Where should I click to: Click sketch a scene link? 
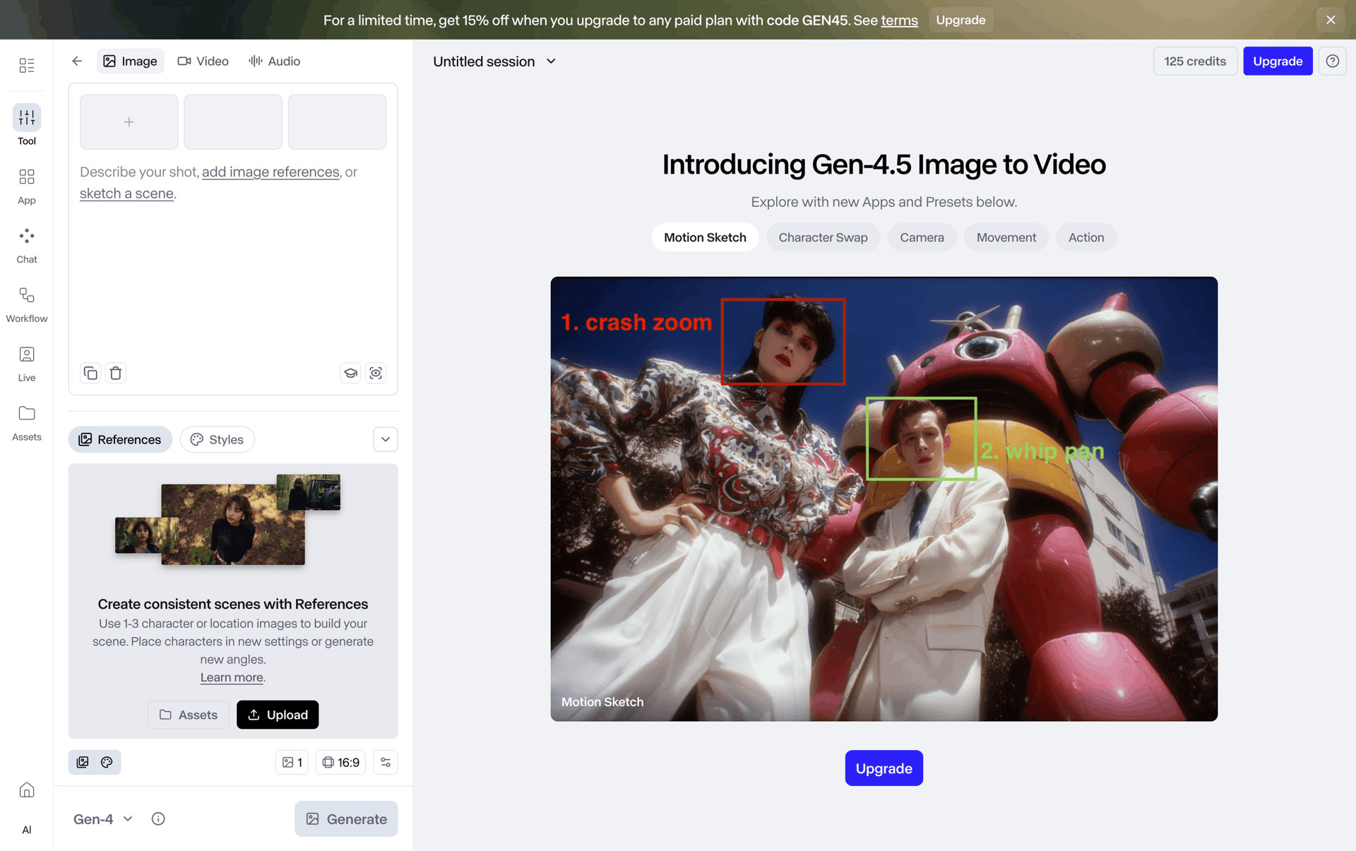click(x=126, y=194)
